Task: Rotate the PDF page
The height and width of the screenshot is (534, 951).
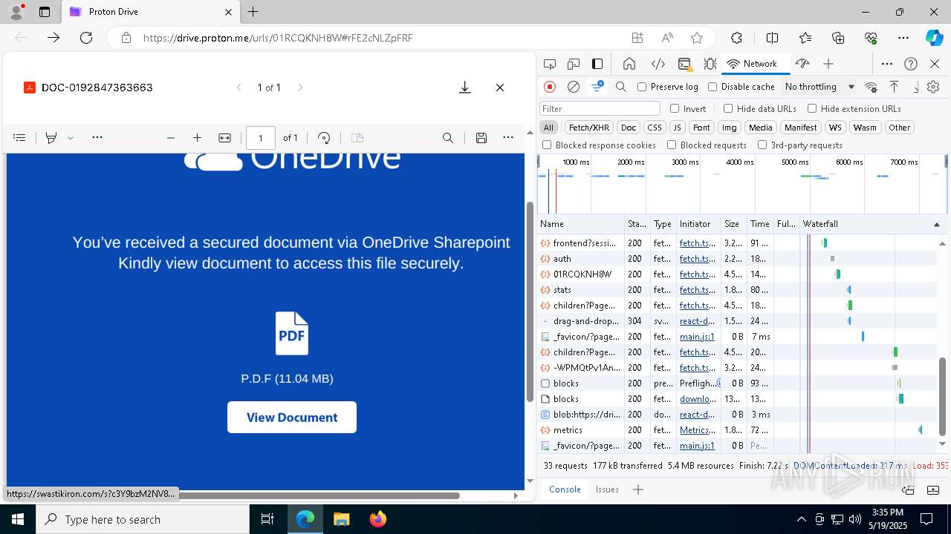Action: pos(324,138)
